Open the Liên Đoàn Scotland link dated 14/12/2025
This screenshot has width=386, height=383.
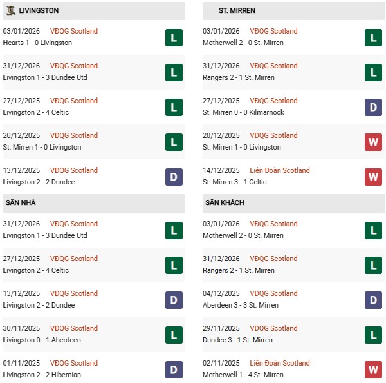pyautogui.click(x=279, y=170)
